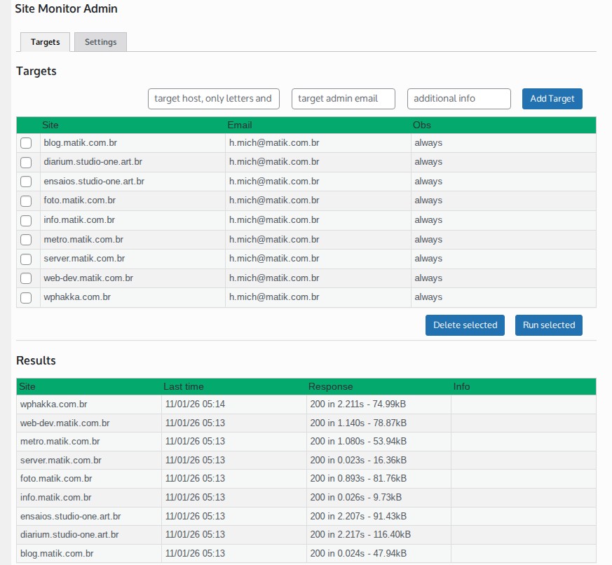
Task: Focus the target admin email field
Action: (343, 99)
